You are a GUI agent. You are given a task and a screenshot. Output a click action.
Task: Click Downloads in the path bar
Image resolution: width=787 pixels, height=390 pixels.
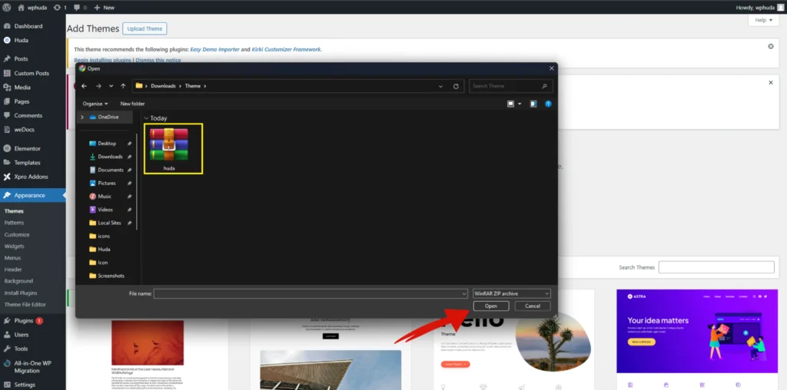163,86
